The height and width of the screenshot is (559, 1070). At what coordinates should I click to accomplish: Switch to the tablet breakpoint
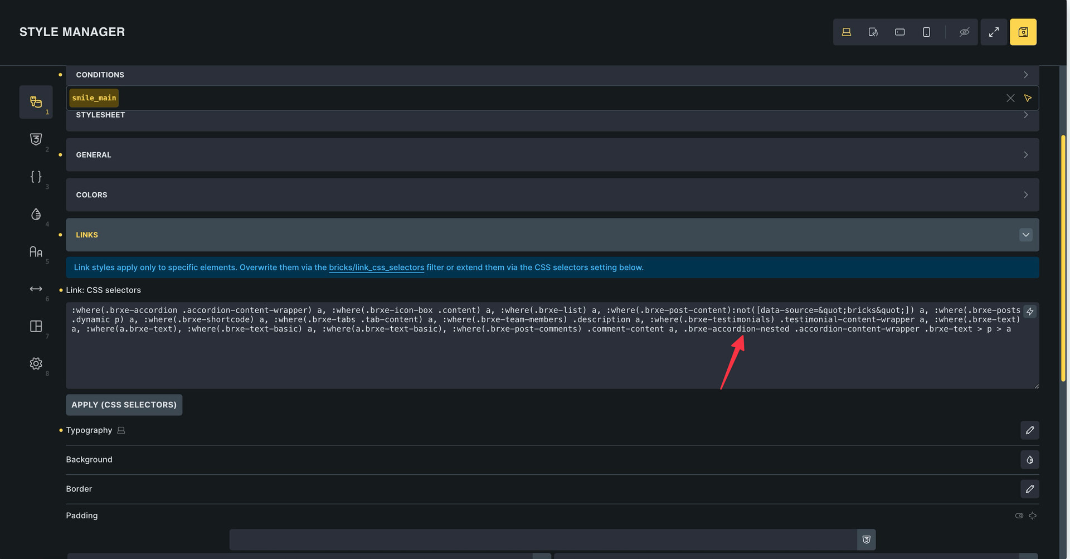(x=873, y=32)
